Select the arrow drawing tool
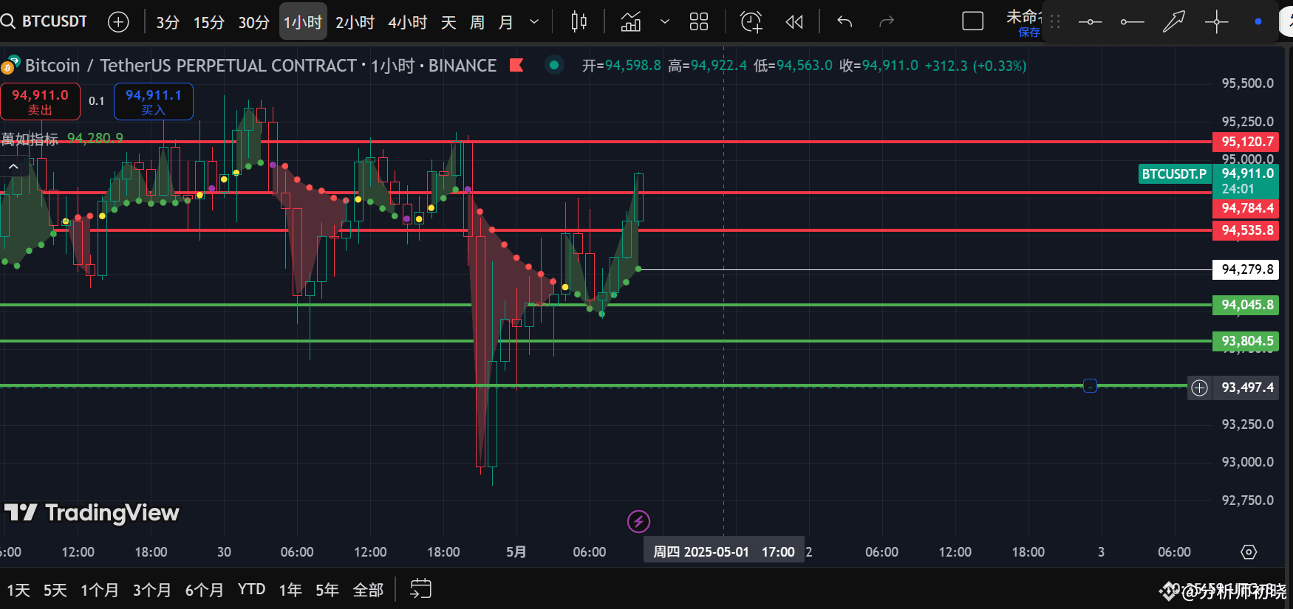 (1174, 22)
